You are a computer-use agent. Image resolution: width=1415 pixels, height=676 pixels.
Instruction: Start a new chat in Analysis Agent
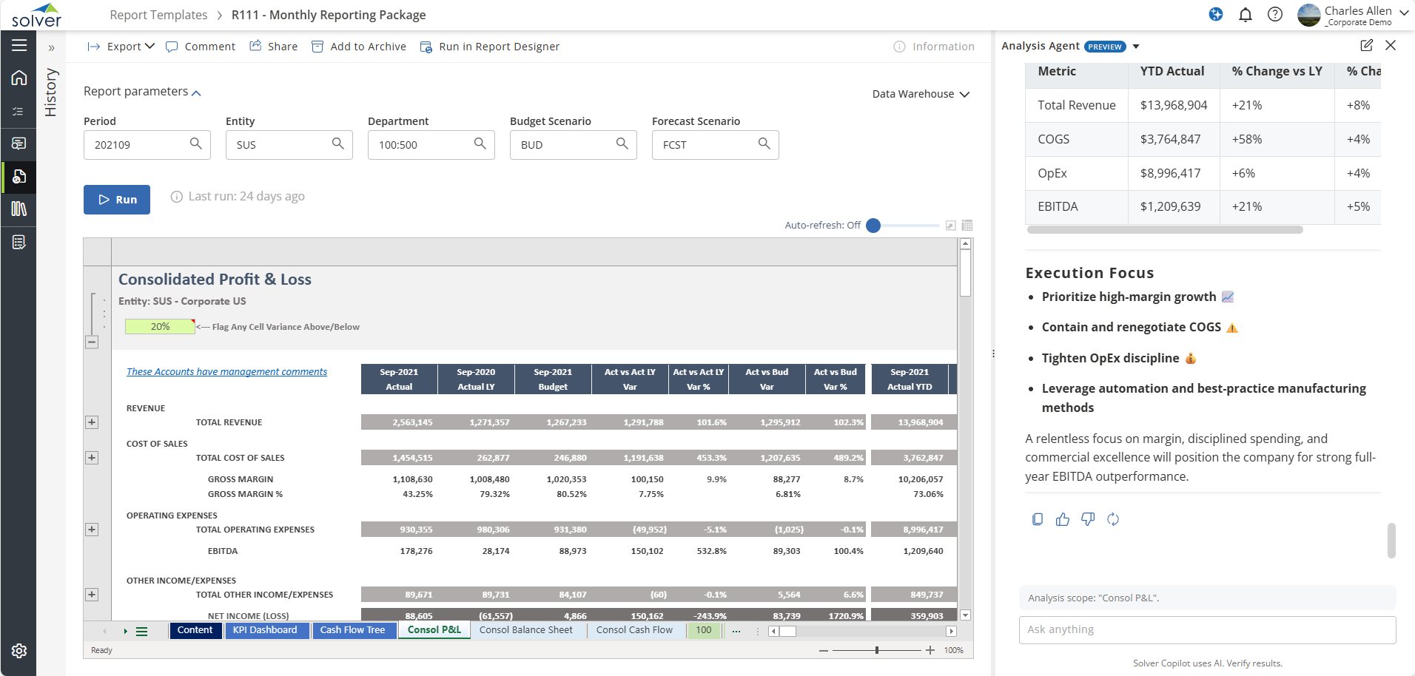point(1366,46)
